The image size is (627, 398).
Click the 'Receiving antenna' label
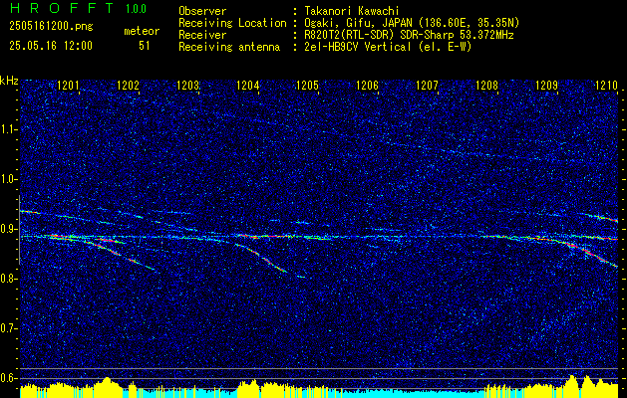229,47
